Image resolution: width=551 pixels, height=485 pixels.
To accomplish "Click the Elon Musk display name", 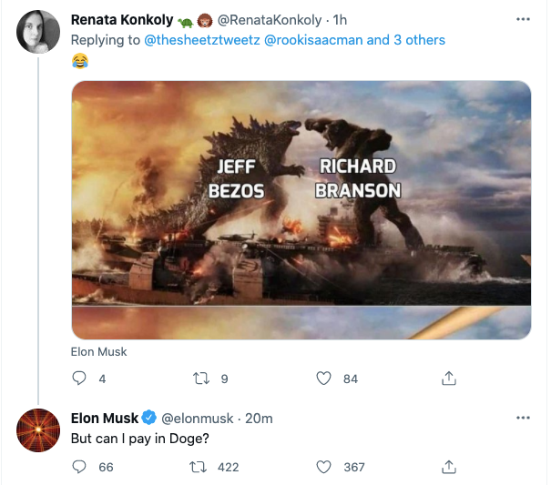I will click(105, 418).
